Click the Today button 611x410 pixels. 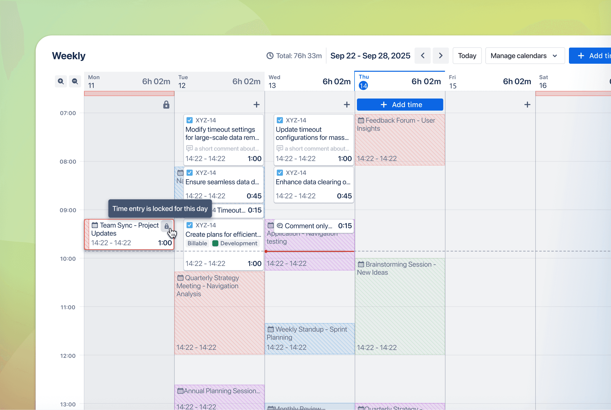(467, 56)
